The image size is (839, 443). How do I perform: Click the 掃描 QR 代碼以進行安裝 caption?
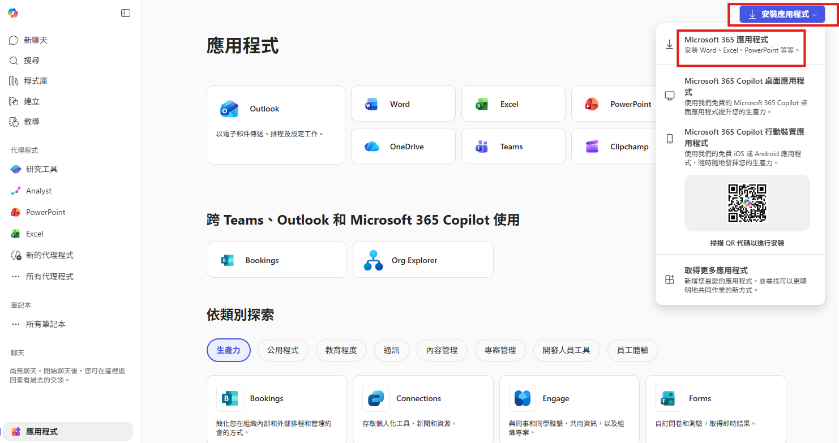pyautogui.click(x=747, y=243)
